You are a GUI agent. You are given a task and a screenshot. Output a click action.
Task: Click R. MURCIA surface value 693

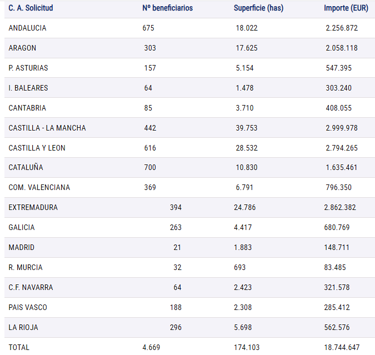click(x=239, y=267)
